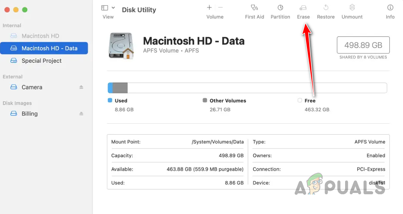This screenshot has height=214, width=403.
Task: Click the External section header
Action: [13, 77]
